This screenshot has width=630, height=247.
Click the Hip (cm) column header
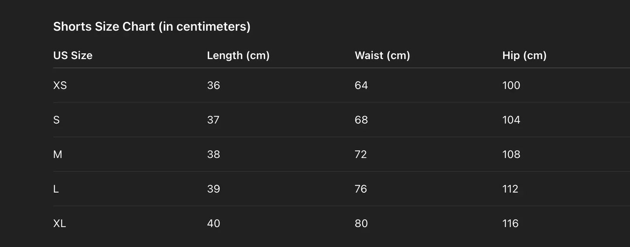(x=524, y=55)
